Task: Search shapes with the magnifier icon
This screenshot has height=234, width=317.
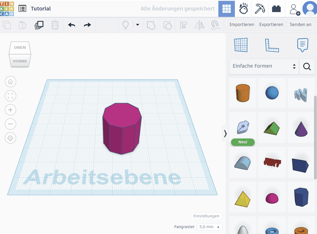Action: [307, 67]
